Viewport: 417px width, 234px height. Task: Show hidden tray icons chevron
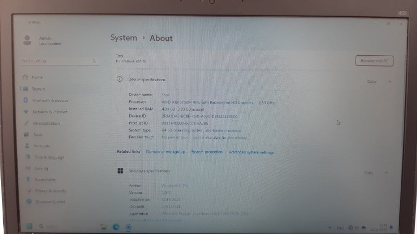coord(330,227)
